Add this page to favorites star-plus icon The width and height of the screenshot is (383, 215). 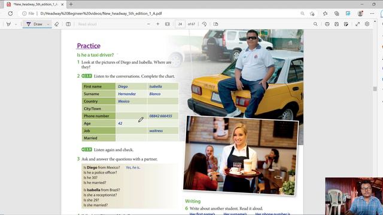pos(312,14)
